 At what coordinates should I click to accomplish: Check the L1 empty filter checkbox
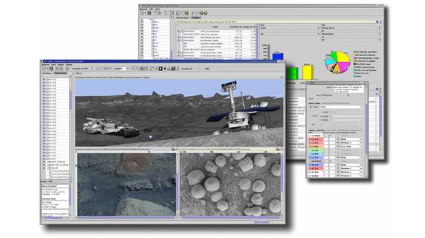(310, 135)
